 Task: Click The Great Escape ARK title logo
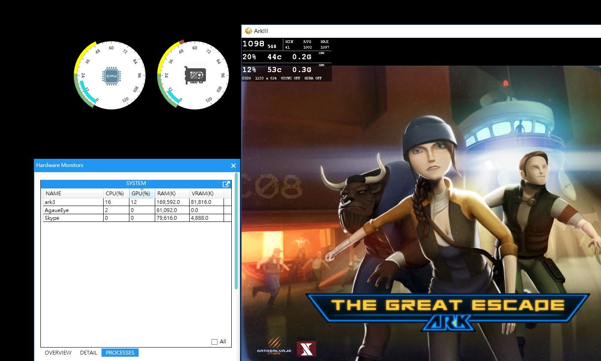(x=447, y=311)
